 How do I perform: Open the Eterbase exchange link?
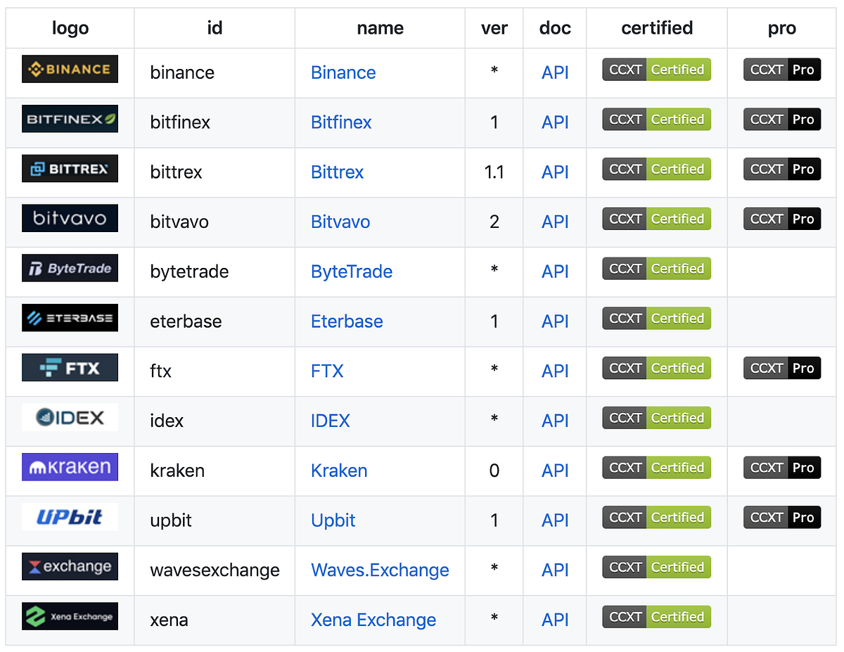347,321
